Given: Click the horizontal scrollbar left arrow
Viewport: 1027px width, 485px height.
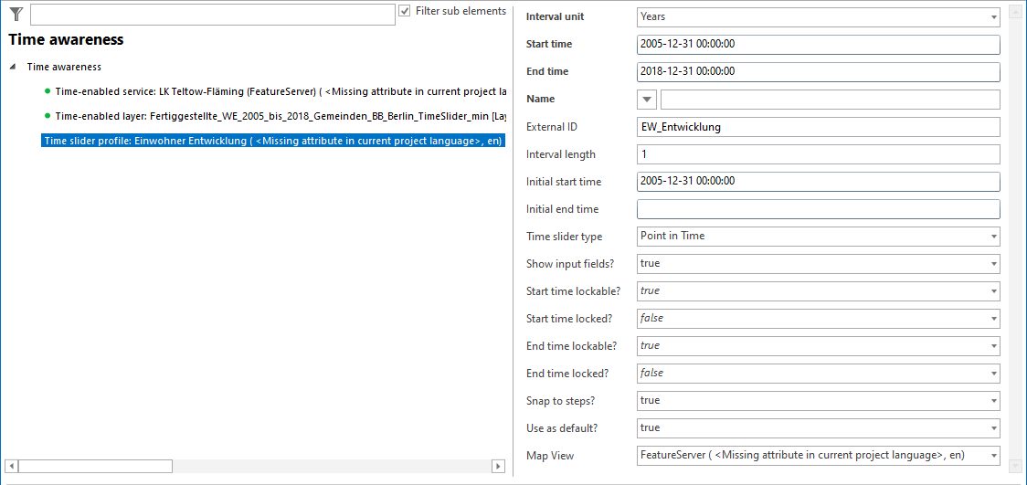Looking at the screenshot, I should (x=10, y=466).
